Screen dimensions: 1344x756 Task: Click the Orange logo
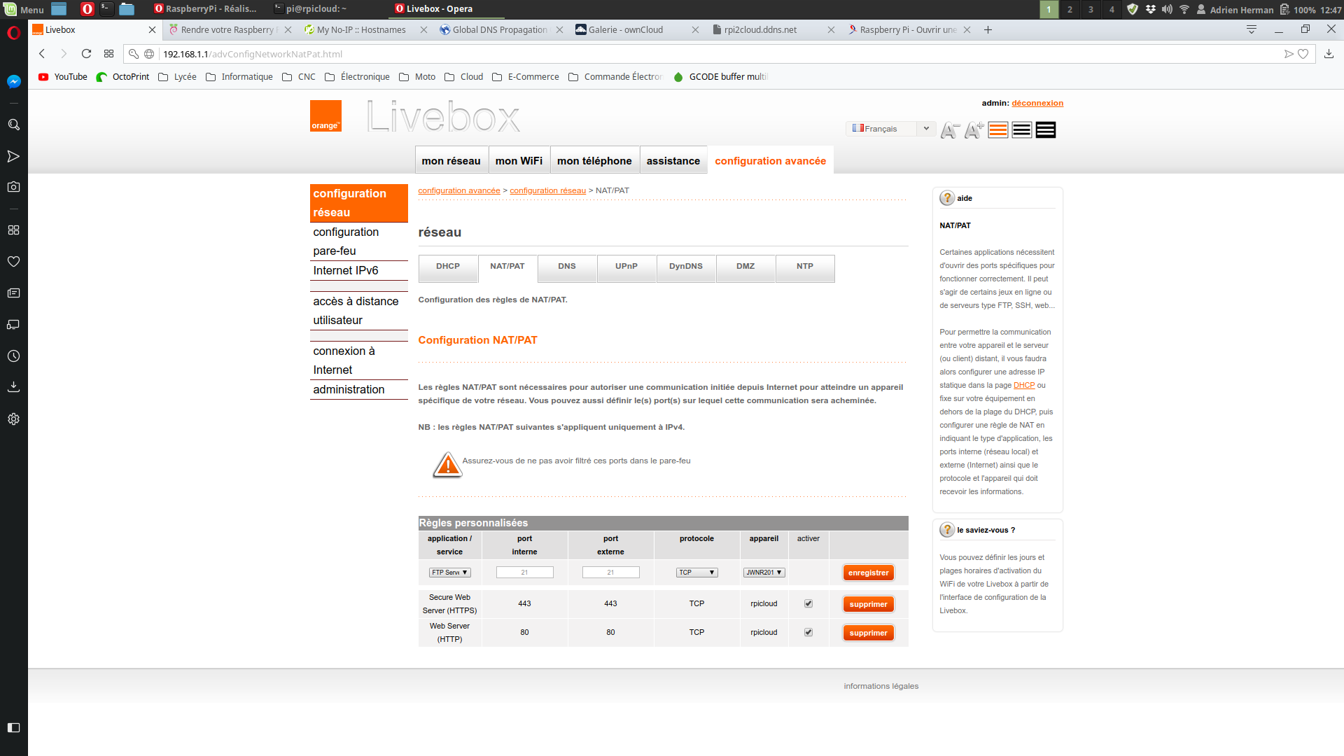(325, 115)
